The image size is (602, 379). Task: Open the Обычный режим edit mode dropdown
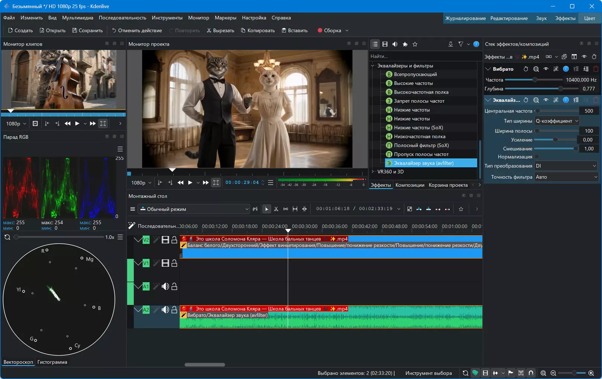(194, 209)
